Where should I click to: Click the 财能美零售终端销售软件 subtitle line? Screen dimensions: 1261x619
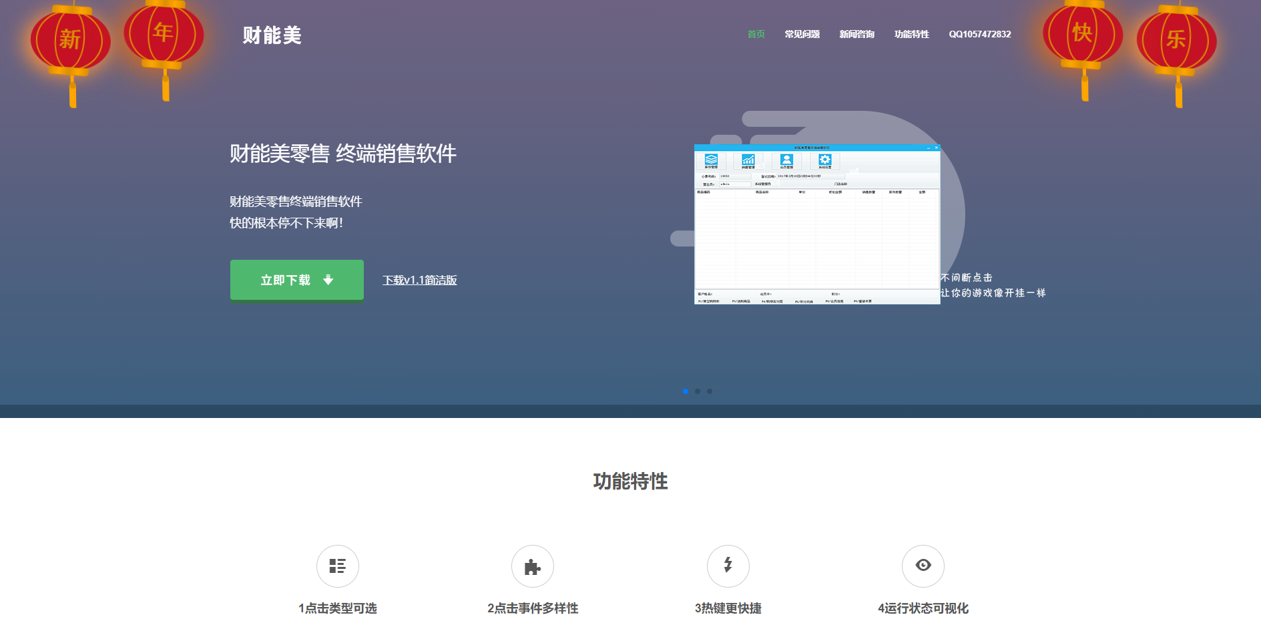point(296,202)
